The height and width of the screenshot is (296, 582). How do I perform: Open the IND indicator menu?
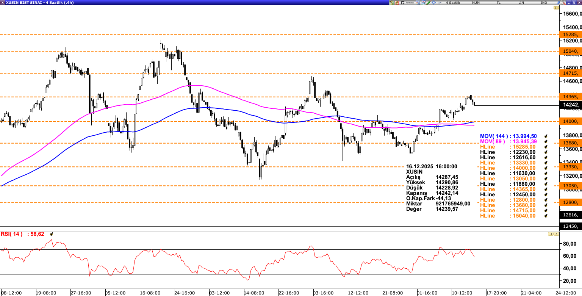click(544, 3)
